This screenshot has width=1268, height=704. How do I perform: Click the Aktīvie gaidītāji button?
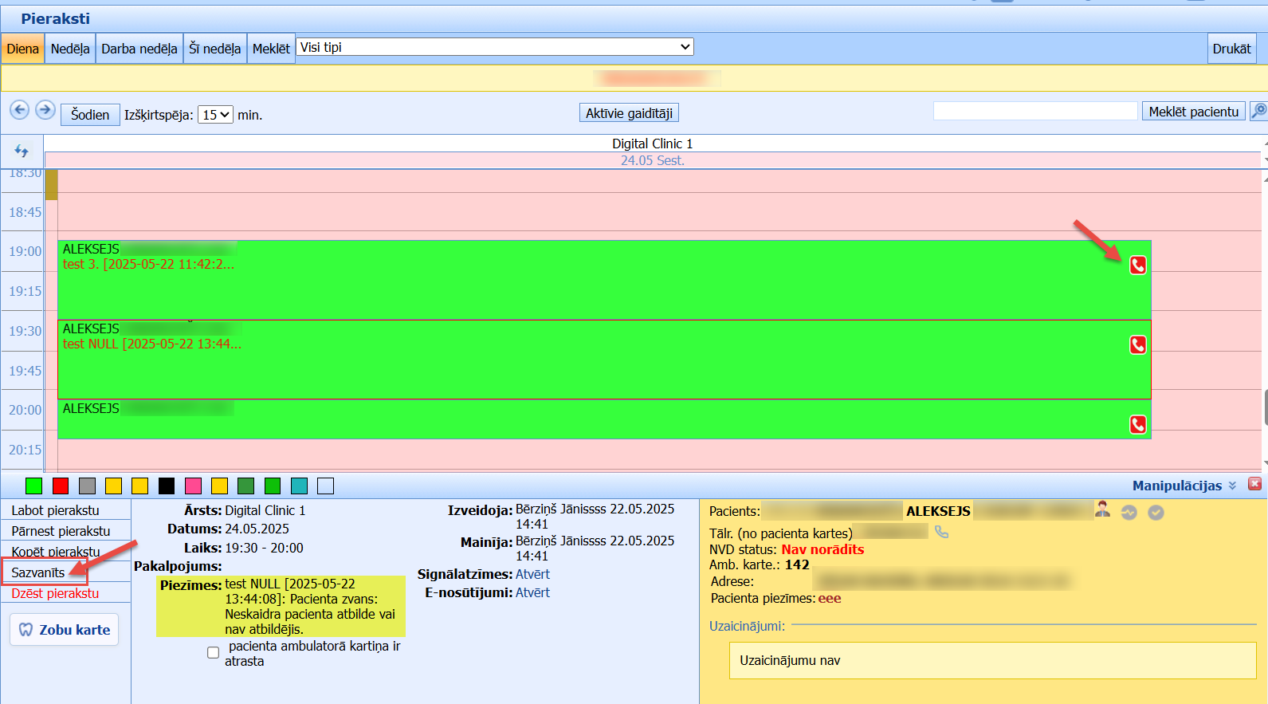(629, 113)
